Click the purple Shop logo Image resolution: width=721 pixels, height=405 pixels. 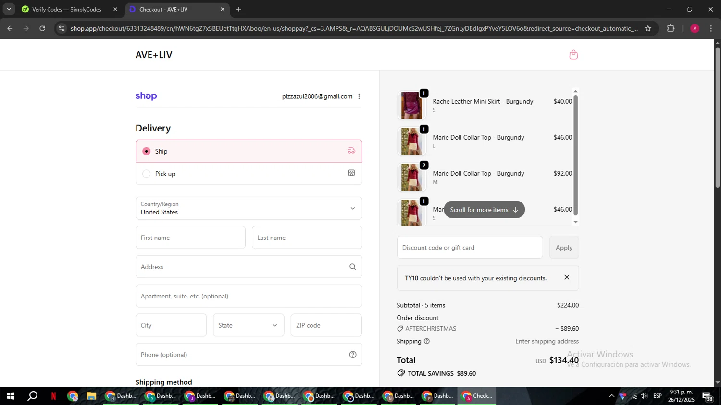(146, 96)
